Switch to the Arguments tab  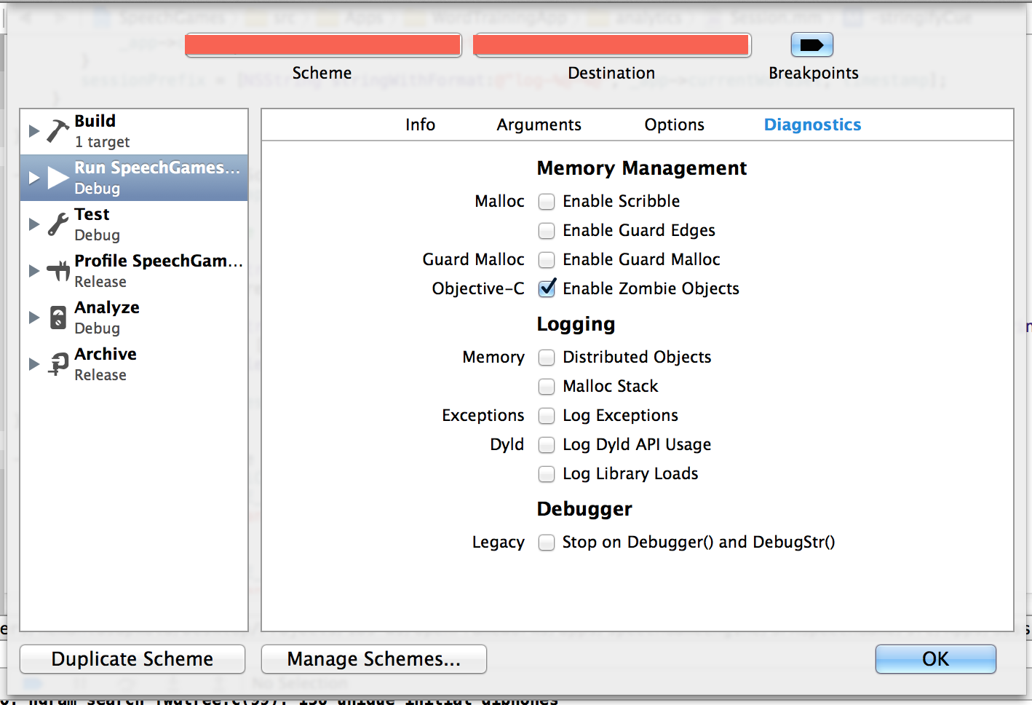click(539, 125)
